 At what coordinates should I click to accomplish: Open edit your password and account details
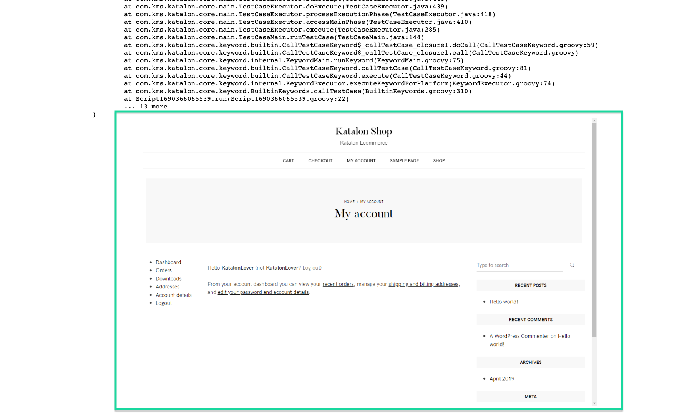(263, 292)
